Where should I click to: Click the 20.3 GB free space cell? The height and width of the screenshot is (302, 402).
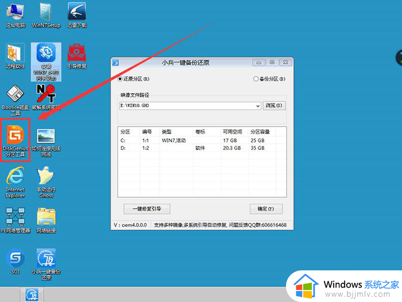[x=232, y=148]
